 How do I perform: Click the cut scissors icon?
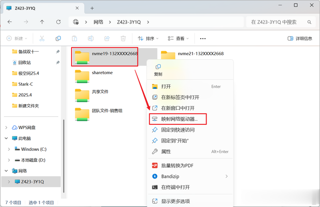(x=42, y=39)
